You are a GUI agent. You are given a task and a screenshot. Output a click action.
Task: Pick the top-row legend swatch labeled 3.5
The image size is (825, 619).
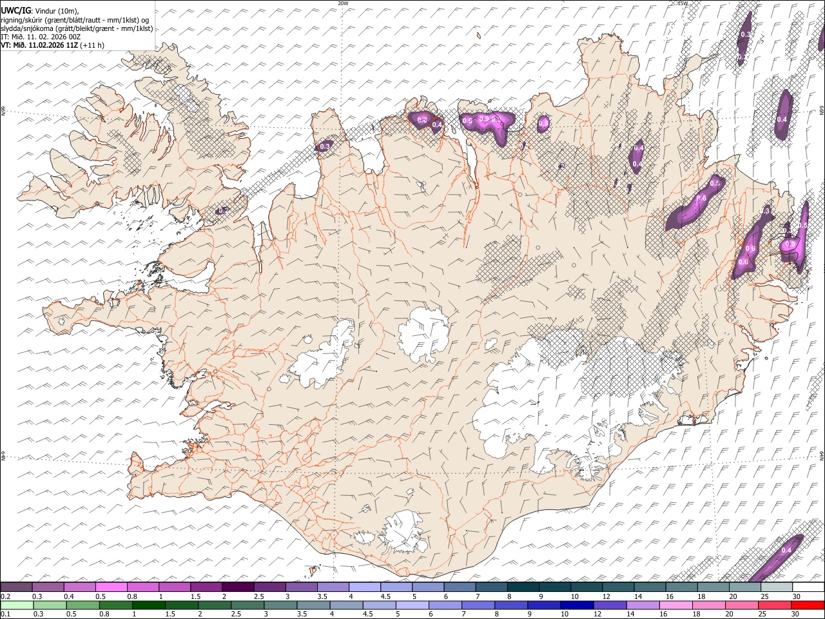pyautogui.click(x=333, y=587)
